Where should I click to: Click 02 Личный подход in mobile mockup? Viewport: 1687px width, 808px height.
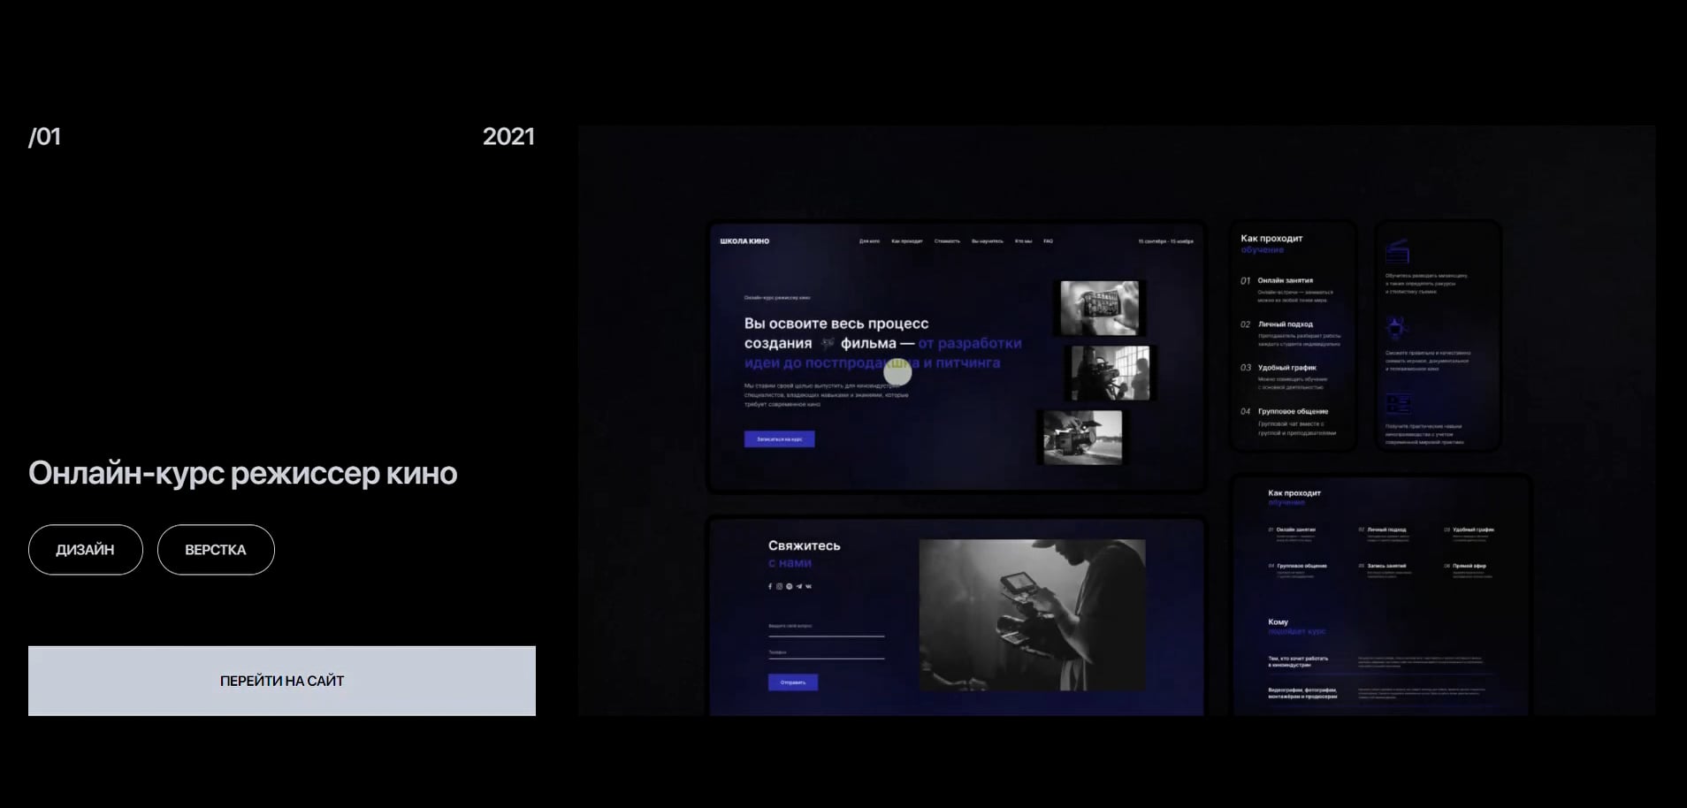1277,324
